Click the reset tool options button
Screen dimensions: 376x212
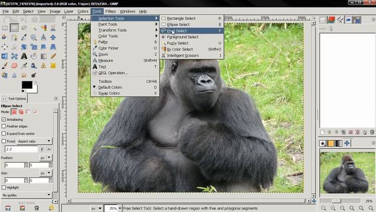[51, 208]
